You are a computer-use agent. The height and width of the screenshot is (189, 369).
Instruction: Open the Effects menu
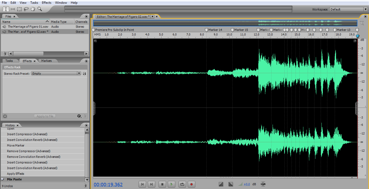click(x=46, y=2)
